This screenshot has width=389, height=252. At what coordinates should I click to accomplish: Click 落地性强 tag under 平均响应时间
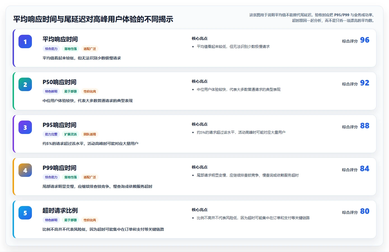71,49
